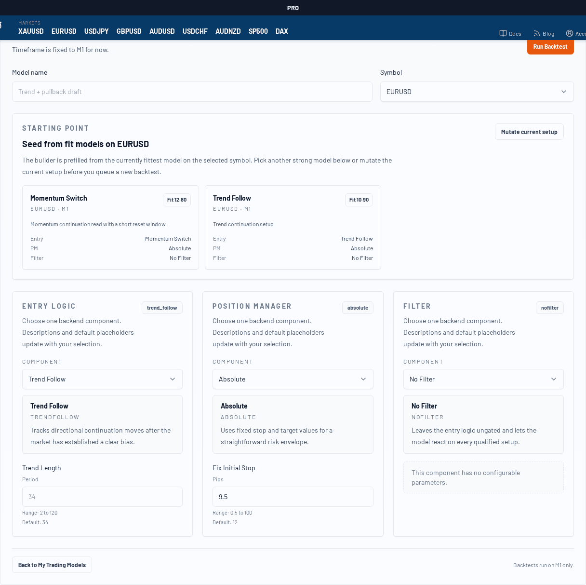The height and width of the screenshot is (585, 586).
Task: Click the Trend Length period field
Action: pos(102,497)
